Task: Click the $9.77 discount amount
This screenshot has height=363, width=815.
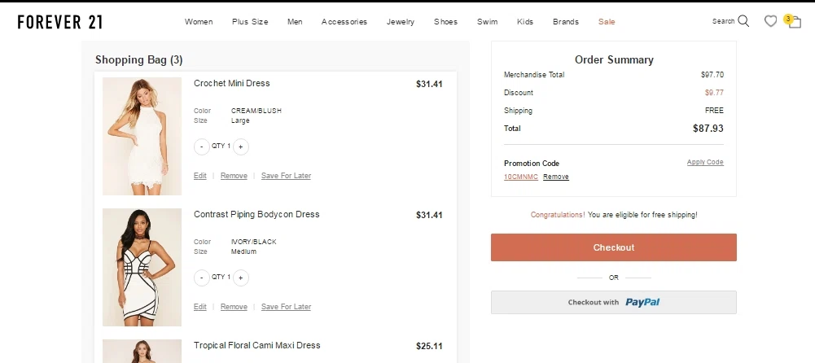Action: click(x=714, y=93)
